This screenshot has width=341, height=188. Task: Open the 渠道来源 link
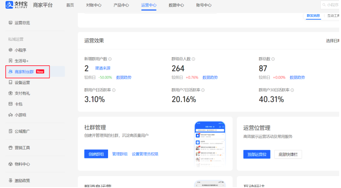[x=103, y=68]
